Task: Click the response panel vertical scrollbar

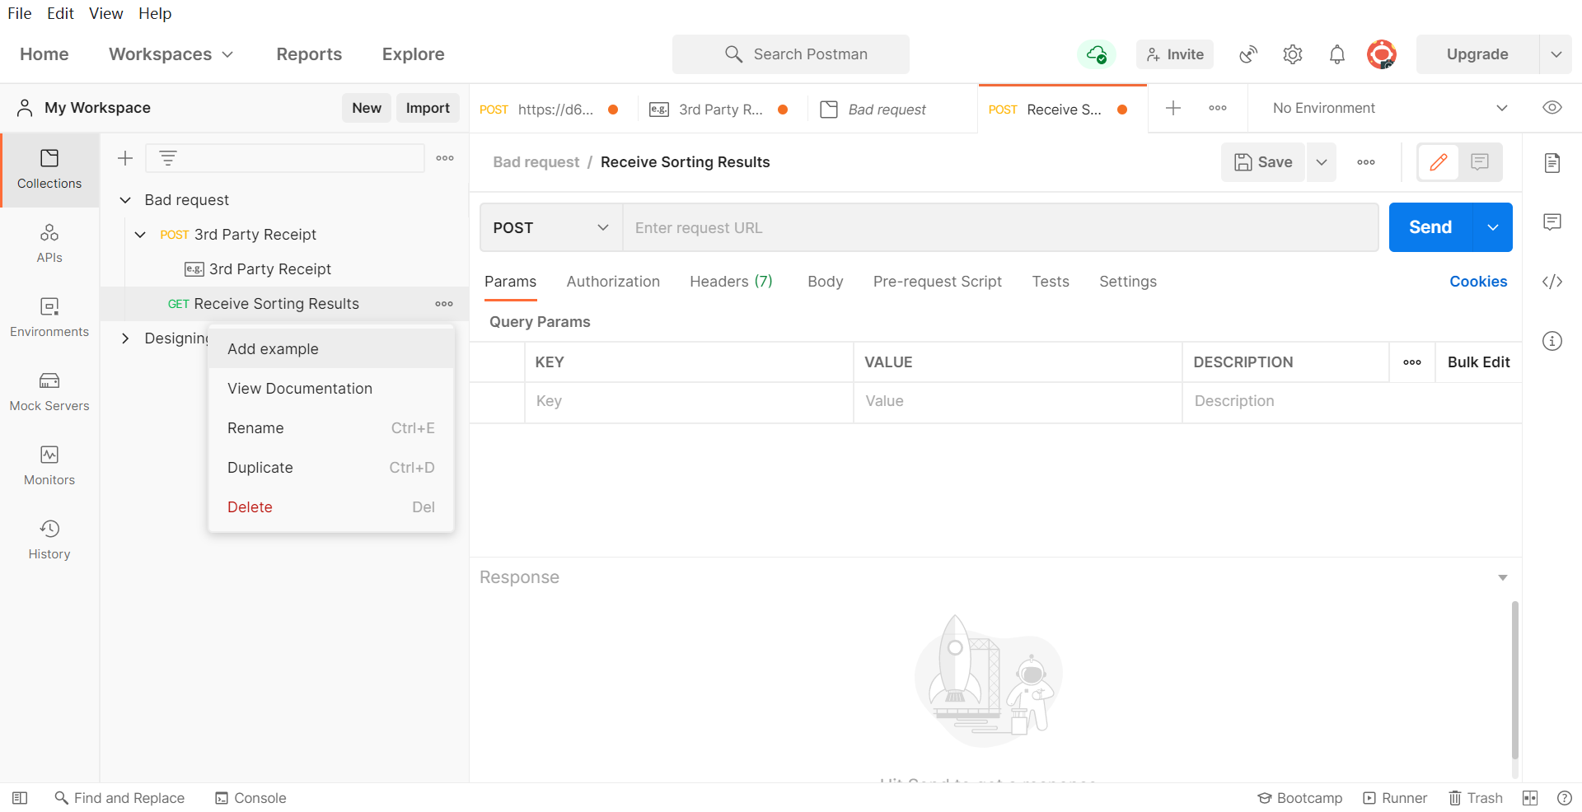Action: (1514, 680)
